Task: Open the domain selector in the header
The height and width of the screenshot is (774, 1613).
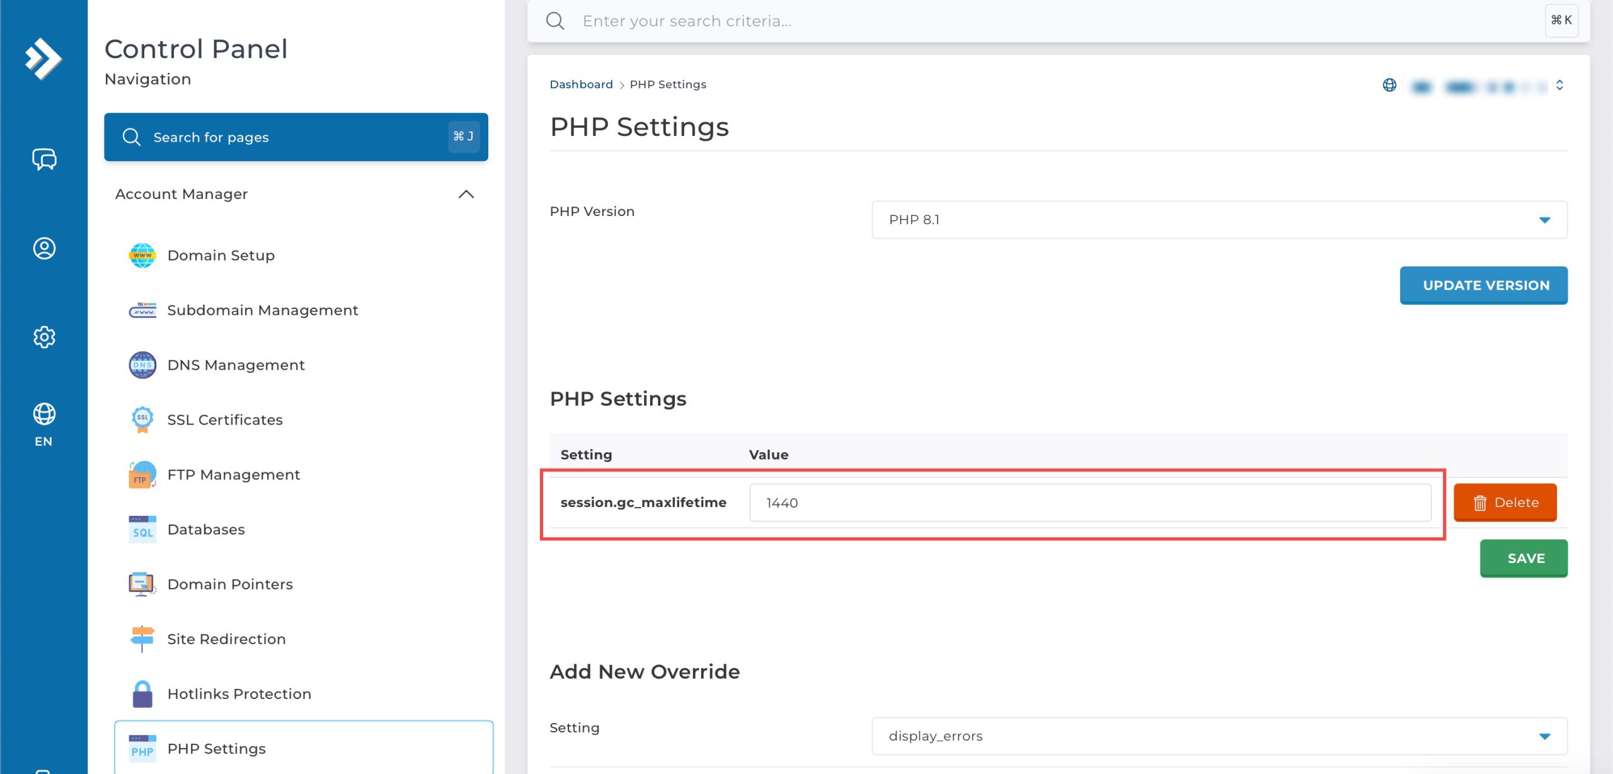Action: click(x=1474, y=86)
